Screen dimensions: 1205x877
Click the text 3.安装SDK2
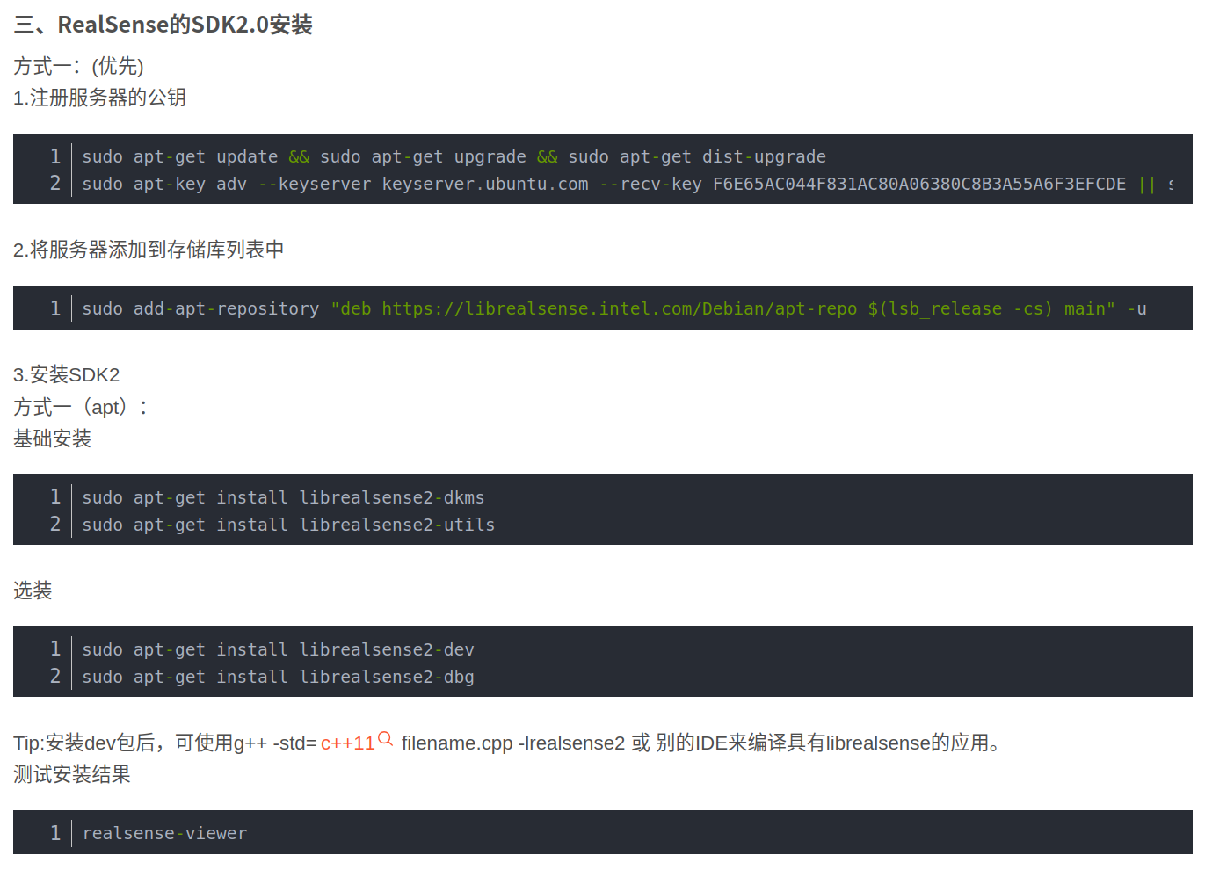click(67, 374)
